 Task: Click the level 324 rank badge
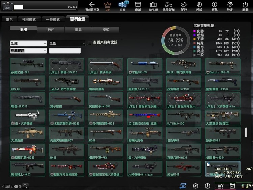[x=7, y=6]
